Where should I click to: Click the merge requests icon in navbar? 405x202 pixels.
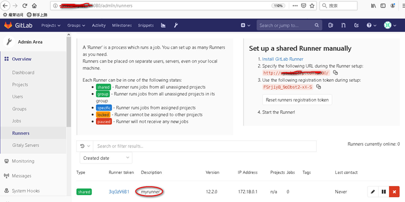click(x=343, y=25)
